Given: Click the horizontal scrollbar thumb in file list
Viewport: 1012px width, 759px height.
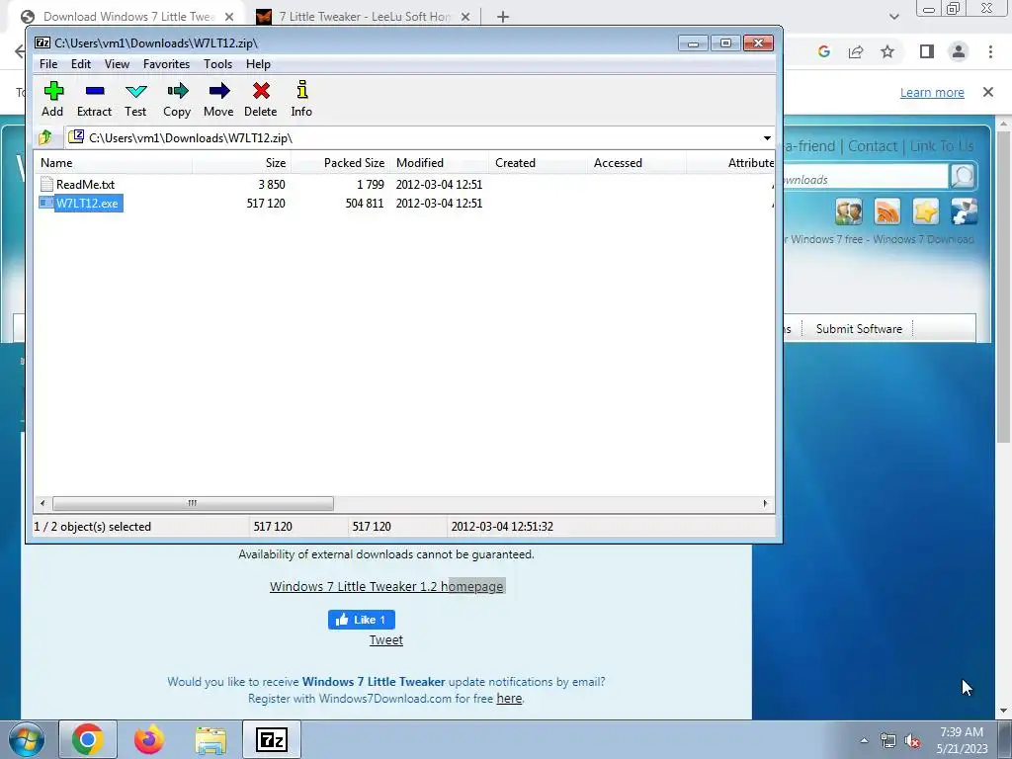Looking at the screenshot, I should coord(193,503).
